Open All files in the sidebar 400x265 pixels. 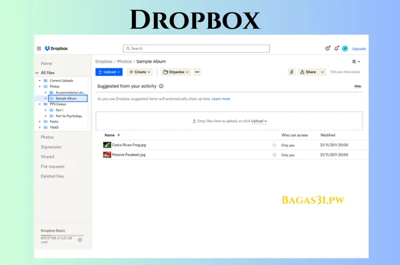(x=48, y=73)
